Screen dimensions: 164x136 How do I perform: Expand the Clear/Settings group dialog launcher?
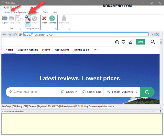pyautogui.click(x=56, y=29)
